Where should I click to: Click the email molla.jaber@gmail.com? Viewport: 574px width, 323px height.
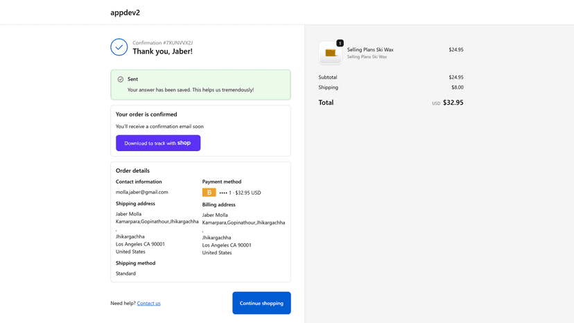point(141,192)
